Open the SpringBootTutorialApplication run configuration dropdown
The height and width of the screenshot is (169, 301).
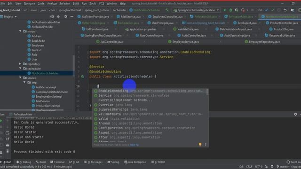(196, 10)
